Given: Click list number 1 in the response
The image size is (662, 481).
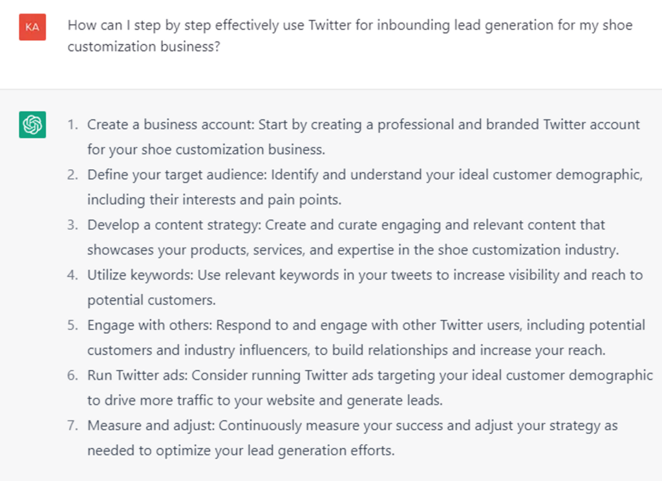Looking at the screenshot, I should [72, 125].
